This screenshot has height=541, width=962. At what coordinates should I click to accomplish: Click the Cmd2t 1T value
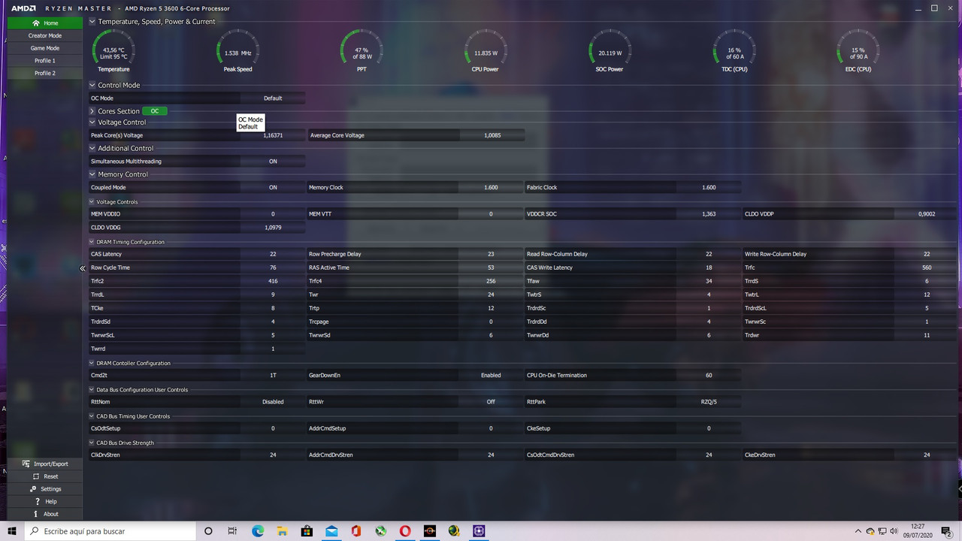click(273, 376)
